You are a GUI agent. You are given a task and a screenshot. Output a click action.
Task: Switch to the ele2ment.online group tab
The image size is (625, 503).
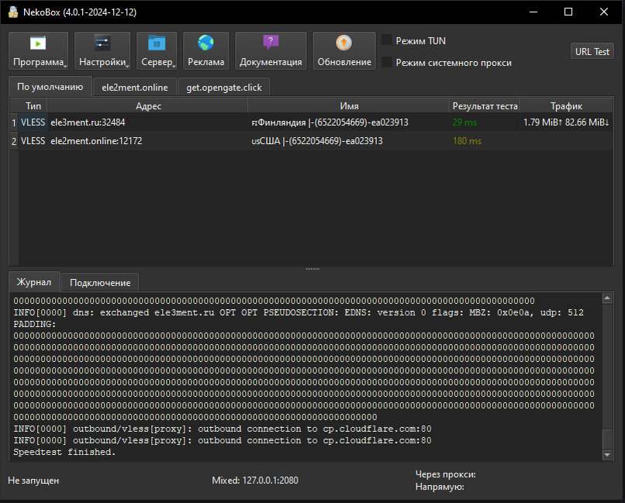[x=135, y=88]
